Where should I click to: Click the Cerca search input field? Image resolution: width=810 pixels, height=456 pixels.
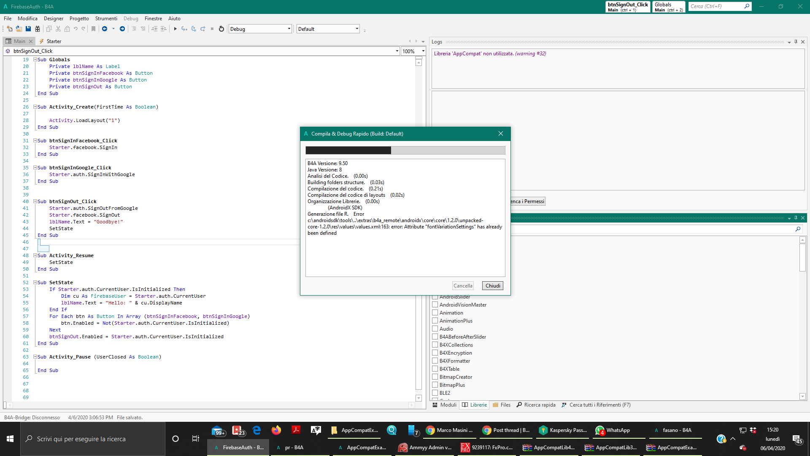click(x=715, y=6)
